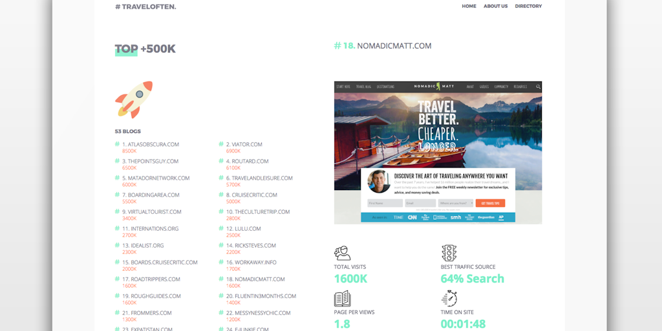Click the # 18. NOMADICMATT.COM heading
Viewport: 662px width, 331px height.
click(383, 46)
